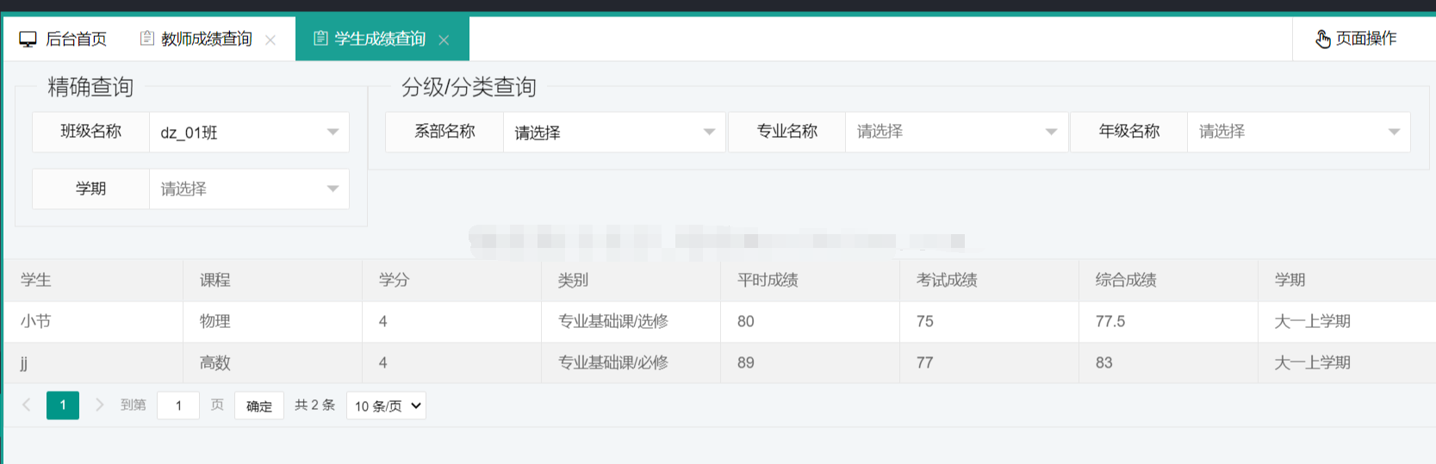Open the 班级名称 dropdown showing dz_01班
The width and height of the screenshot is (1436, 464).
pos(249,132)
